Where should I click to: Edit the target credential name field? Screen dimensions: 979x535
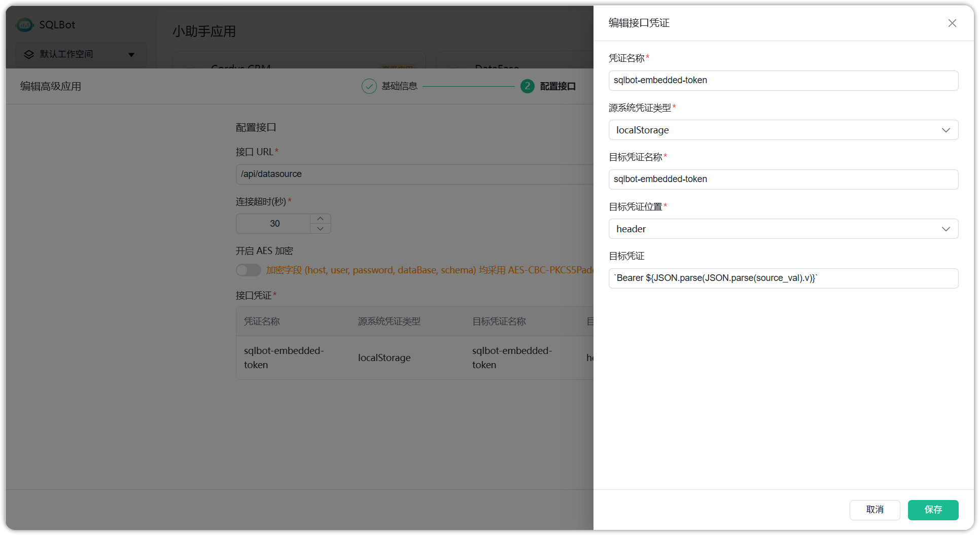coord(783,180)
